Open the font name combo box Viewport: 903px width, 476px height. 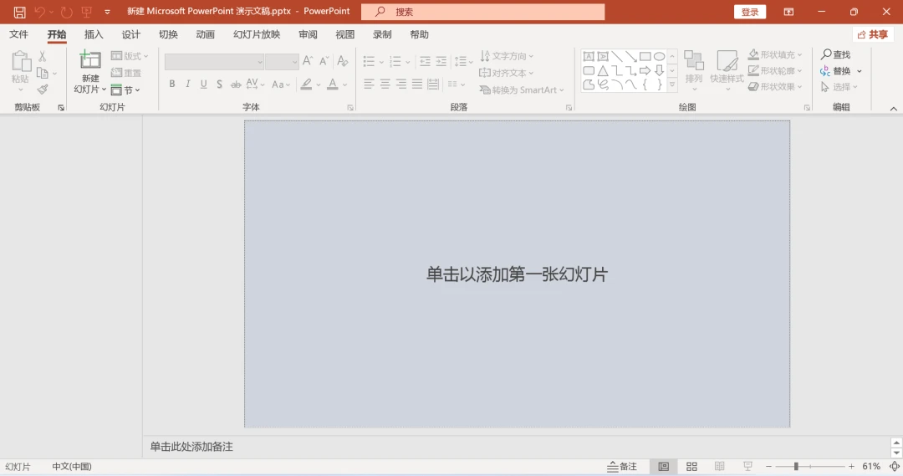tap(214, 62)
